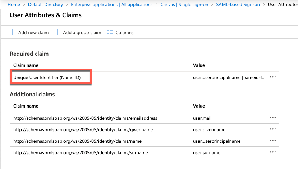Click the plus icon for Add new claim

pos(13,32)
